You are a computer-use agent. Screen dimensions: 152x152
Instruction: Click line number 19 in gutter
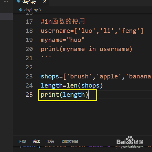29,40
